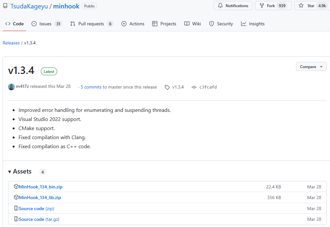Open the Pull requests tab

(x=91, y=24)
